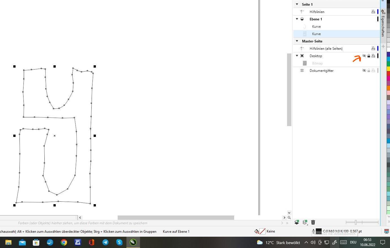
Task: Open the Thunderbird-style bird app on the taskbar
Action: click(x=50, y=242)
